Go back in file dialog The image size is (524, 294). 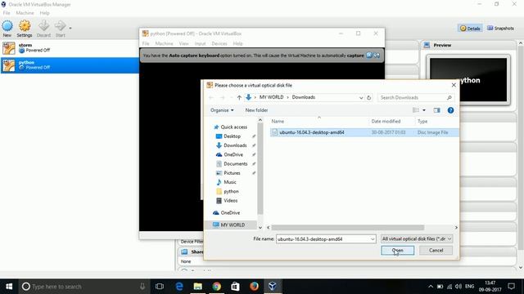211,98
